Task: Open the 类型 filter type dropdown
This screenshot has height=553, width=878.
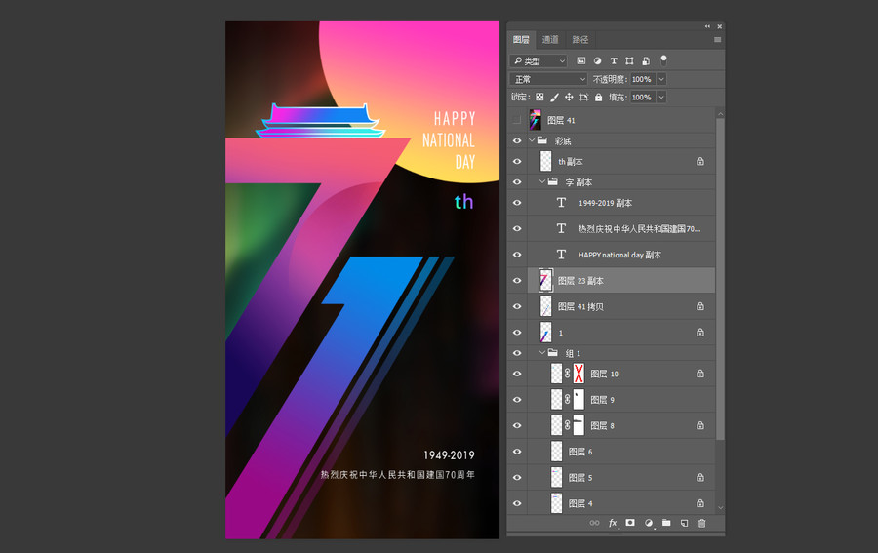Action: tap(539, 60)
